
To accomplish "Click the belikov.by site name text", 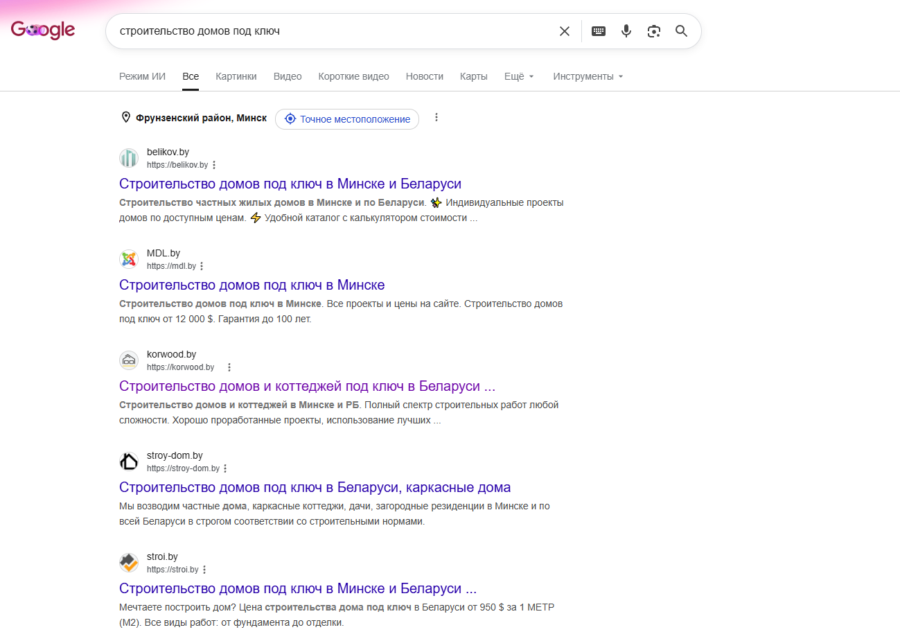I will pyautogui.click(x=168, y=152).
